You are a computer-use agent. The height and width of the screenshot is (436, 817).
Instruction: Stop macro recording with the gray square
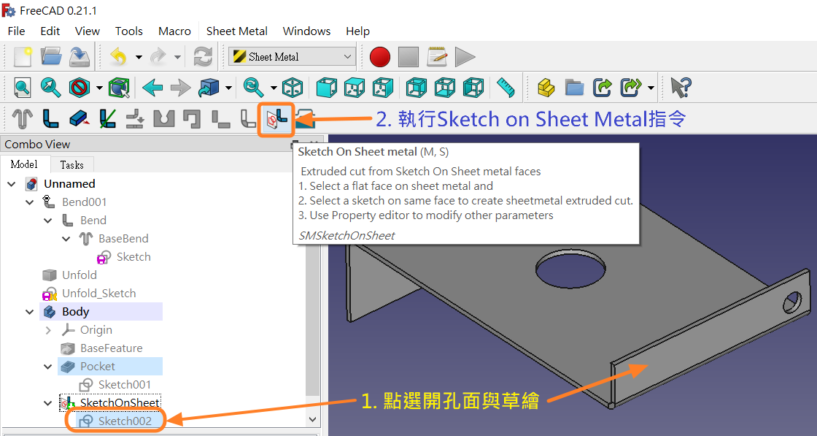coord(408,57)
